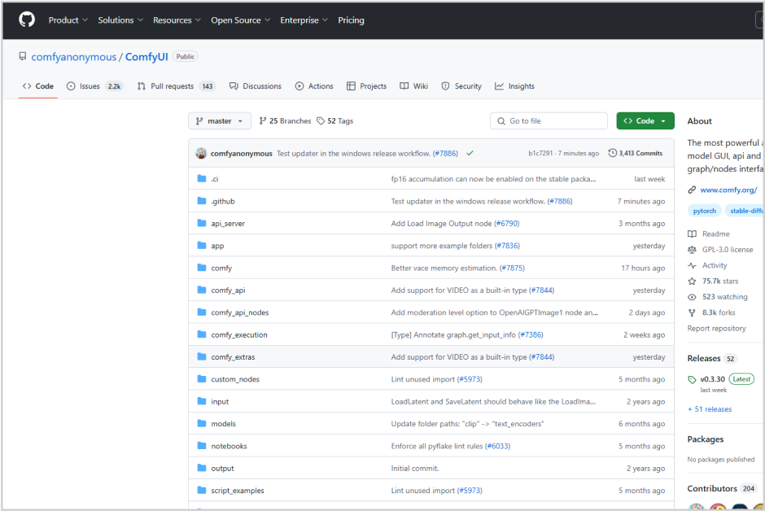
Task: Click folder icon beside notebooks
Action: point(202,445)
